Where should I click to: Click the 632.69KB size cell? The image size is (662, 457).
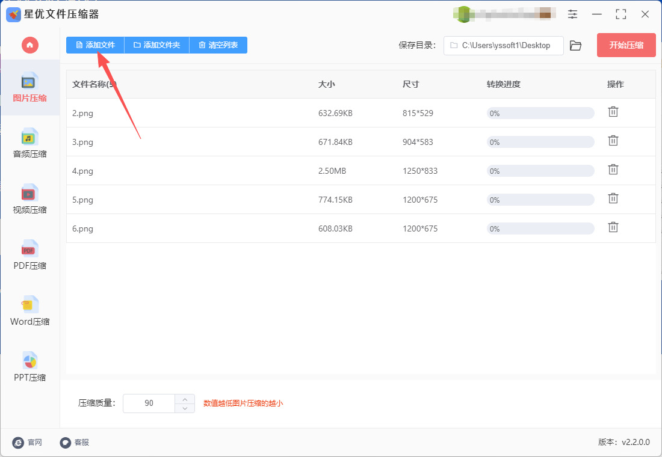335,113
